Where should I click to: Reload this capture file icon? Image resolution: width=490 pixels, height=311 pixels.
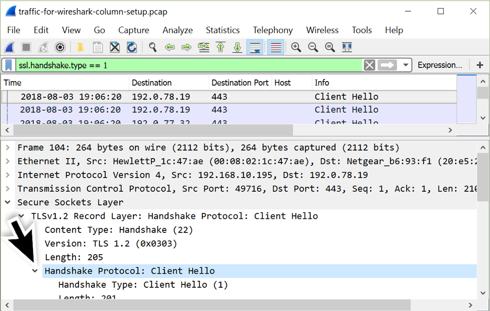pyautogui.click(x=132, y=47)
